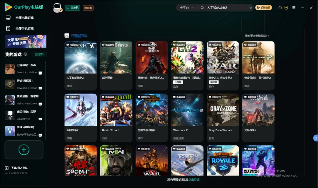Click 电脑游戏 badge on 人工智能战争2 card
The width and height of the screenshot is (318, 188).
73,45
